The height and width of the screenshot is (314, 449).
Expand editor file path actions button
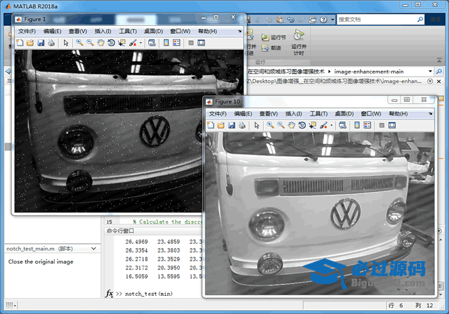tap(430, 81)
